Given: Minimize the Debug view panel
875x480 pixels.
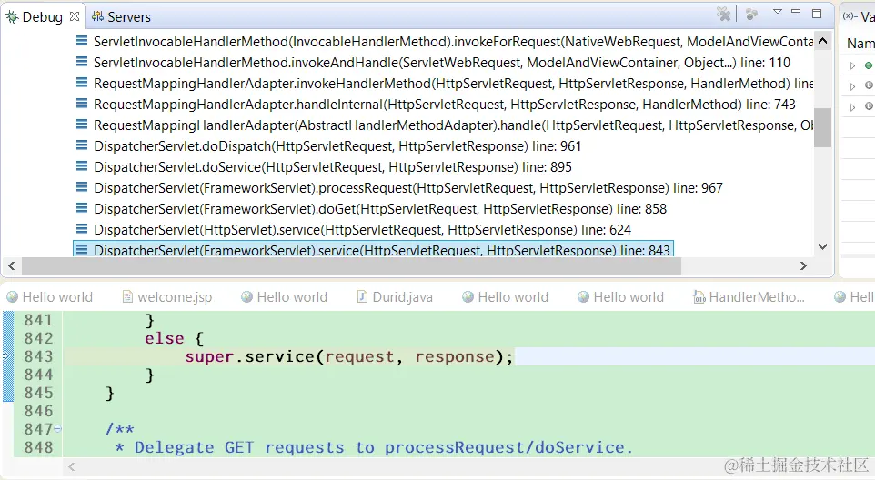Looking at the screenshot, I should pyautogui.click(x=796, y=11).
